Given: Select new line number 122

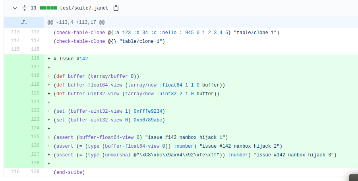Looking at the screenshot, I should point(35,110).
